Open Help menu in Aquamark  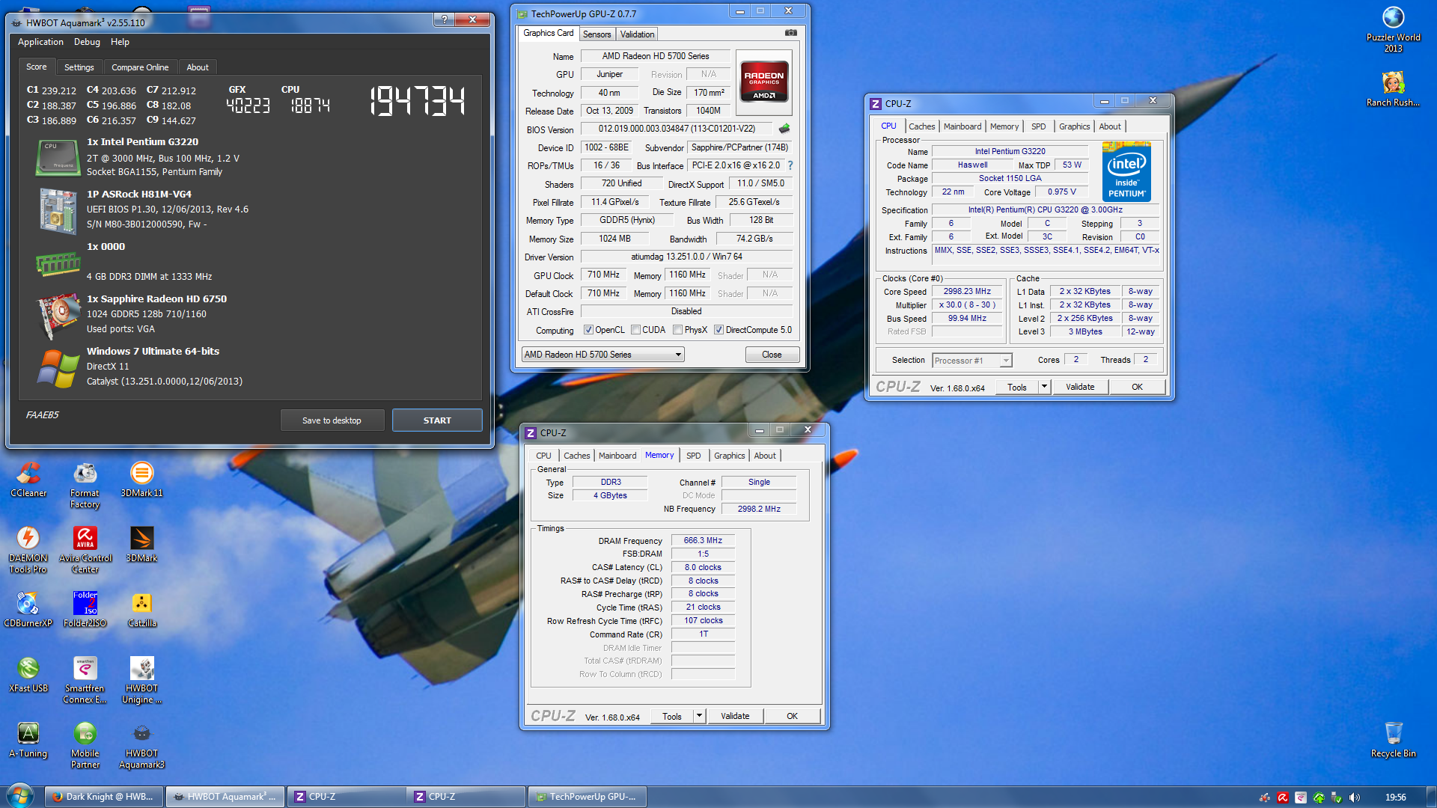tap(120, 42)
